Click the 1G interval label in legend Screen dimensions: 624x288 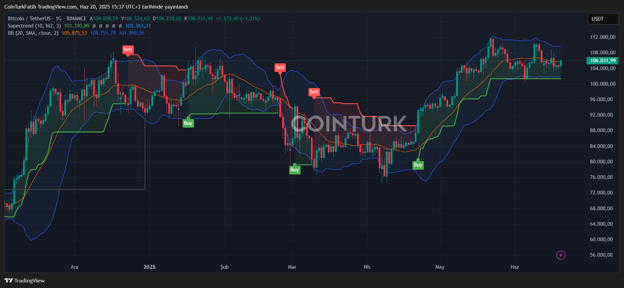click(58, 19)
